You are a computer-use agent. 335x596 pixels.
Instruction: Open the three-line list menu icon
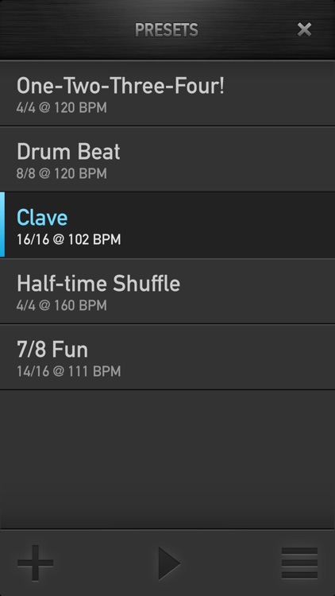click(x=300, y=563)
